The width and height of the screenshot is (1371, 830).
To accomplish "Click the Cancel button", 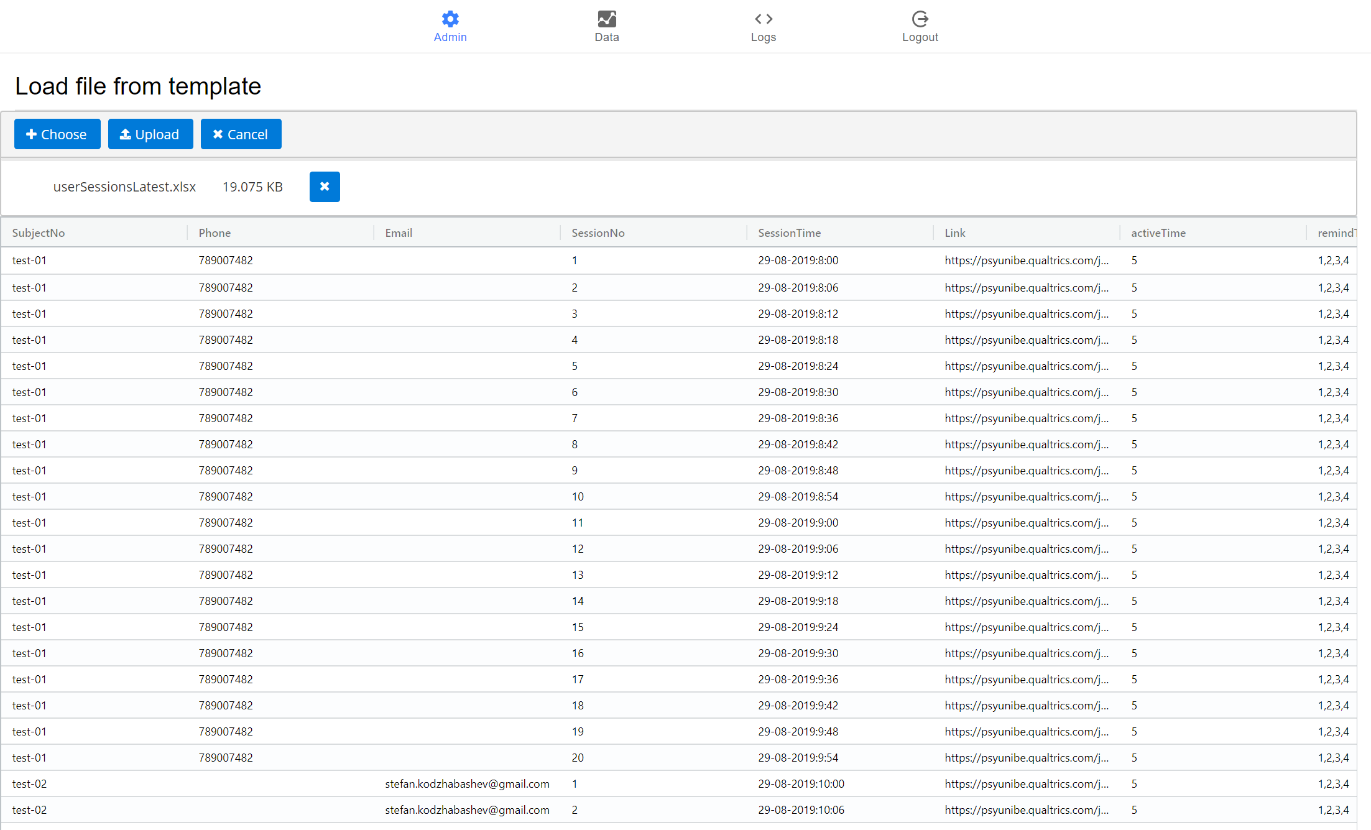I will [x=241, y=134].
